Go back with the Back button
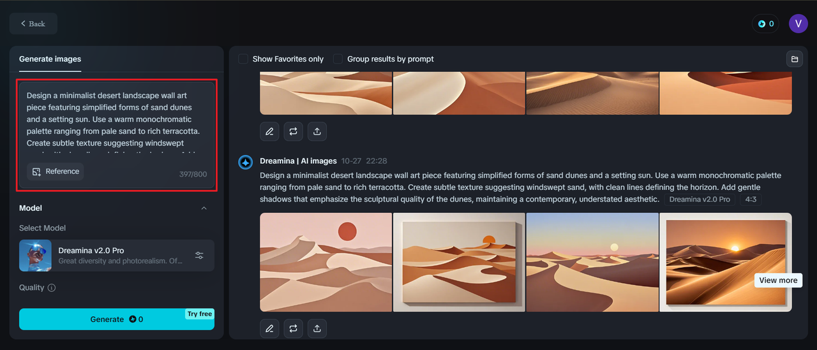This screenshot has width=817, height=350. coord(33,24)
